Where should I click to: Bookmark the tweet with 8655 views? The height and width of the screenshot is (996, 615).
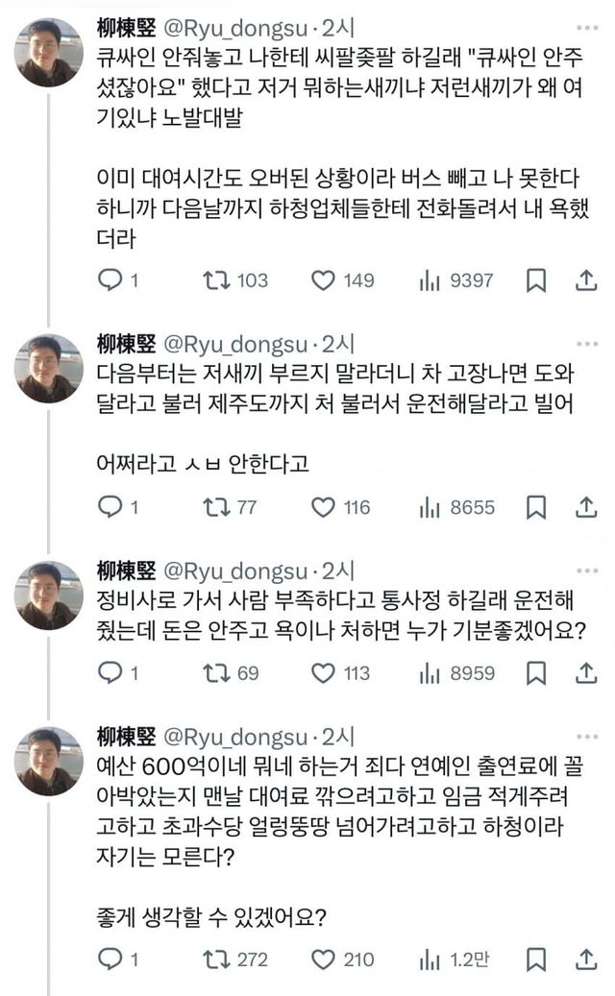(x=537, y=506)
